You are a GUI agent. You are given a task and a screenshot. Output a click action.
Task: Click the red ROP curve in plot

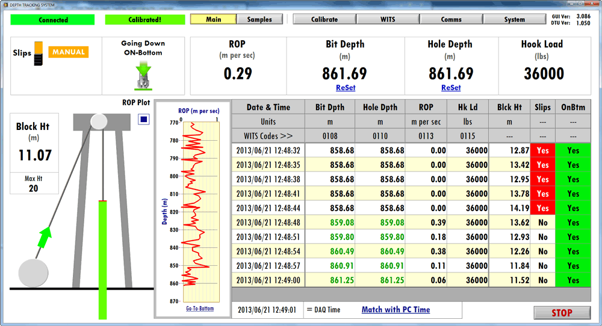[194, 203]
